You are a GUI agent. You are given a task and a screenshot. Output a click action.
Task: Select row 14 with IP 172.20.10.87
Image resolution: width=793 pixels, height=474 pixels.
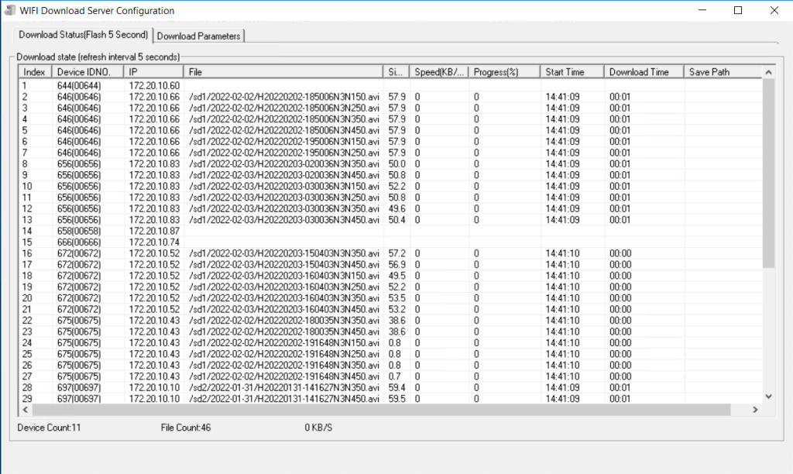click(154, 231)
